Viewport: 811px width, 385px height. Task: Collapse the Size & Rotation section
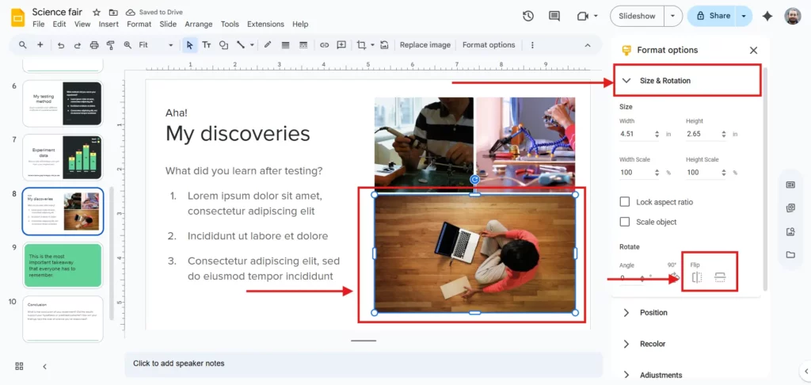[x=626, y=81]
